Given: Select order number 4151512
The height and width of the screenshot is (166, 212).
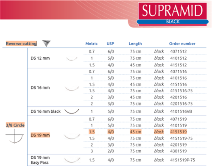Looking at the screenshot, I should (179, 65).
